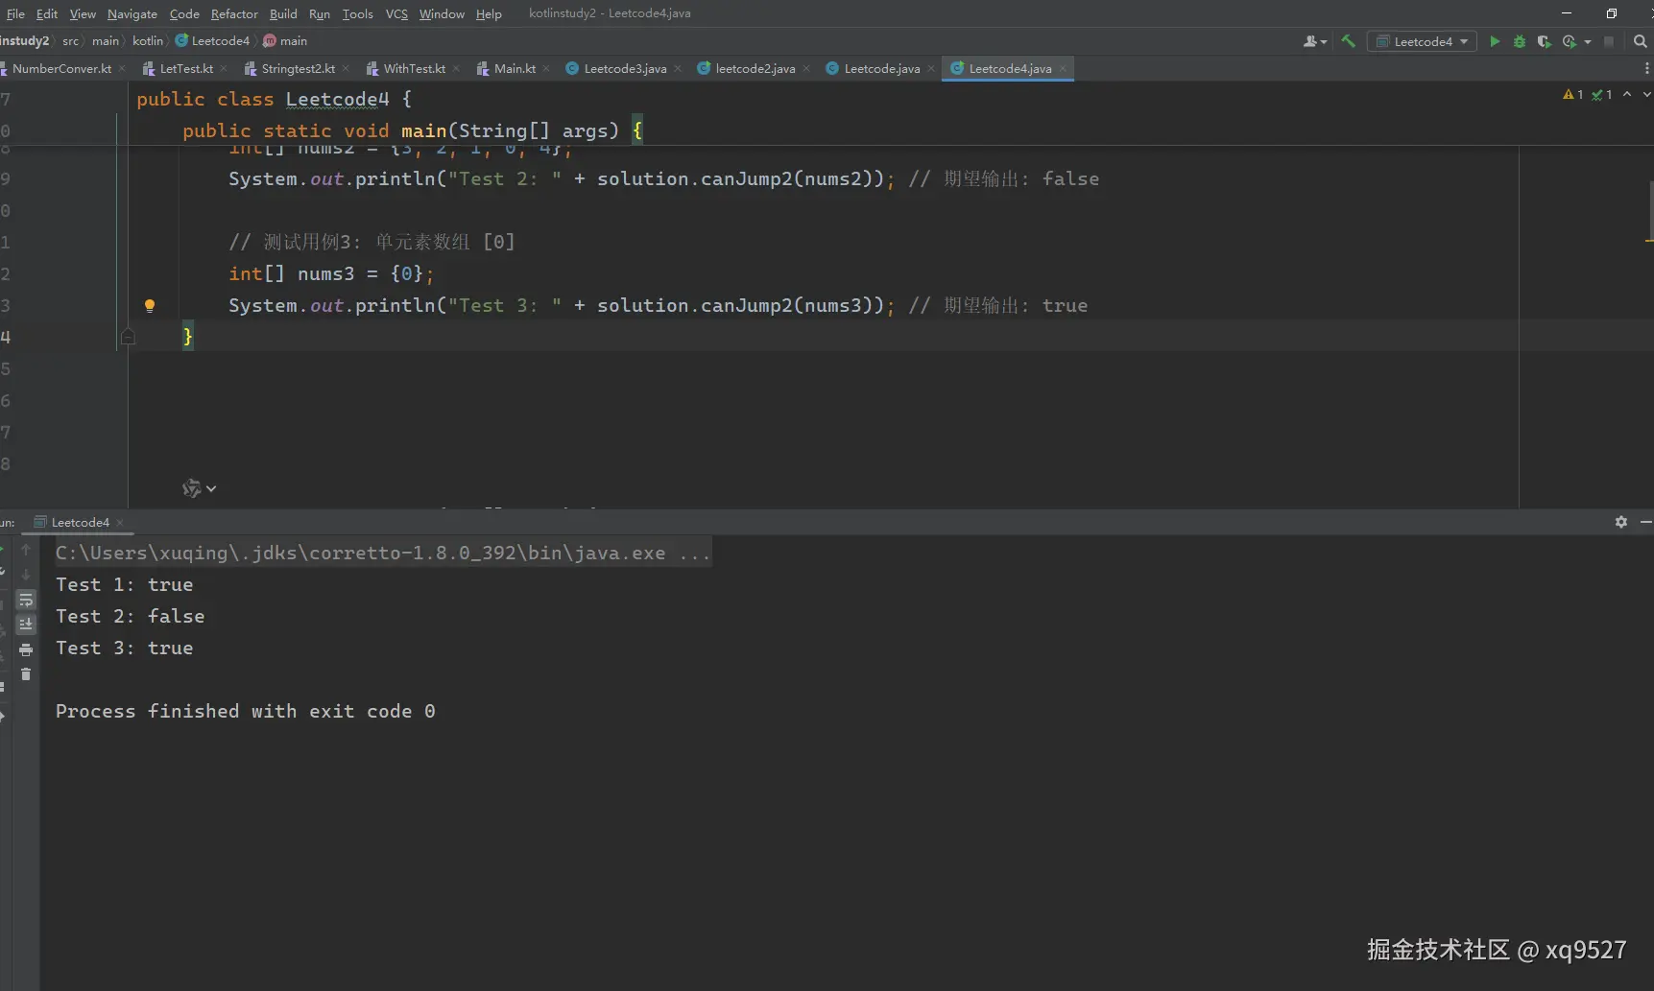Close the Main.kt editor tab

point(546,69)
